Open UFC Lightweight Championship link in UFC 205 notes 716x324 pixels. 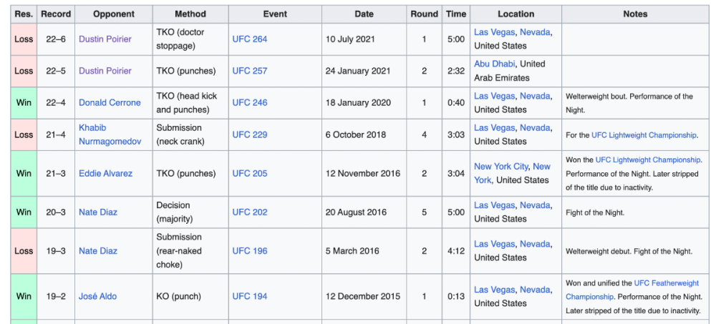[x=647, y=159]
